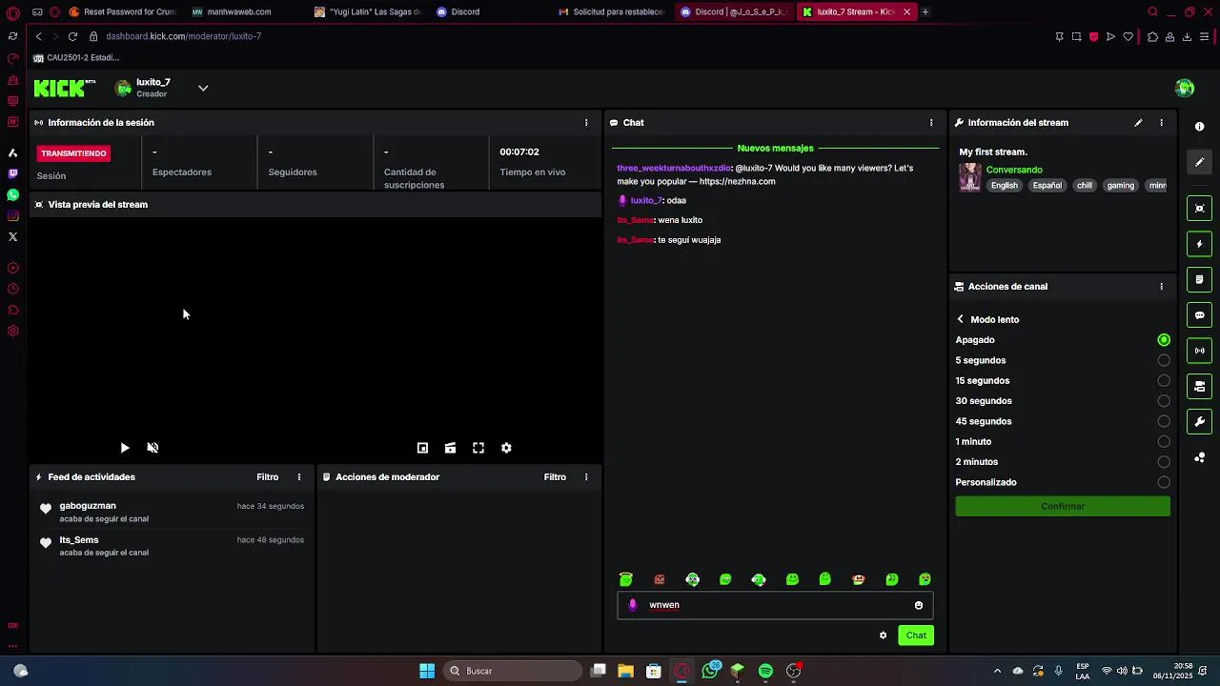Switch to Reset Password for Crunchyroll tab
This screenshot has height=686, width=1220.
(123, 12)
